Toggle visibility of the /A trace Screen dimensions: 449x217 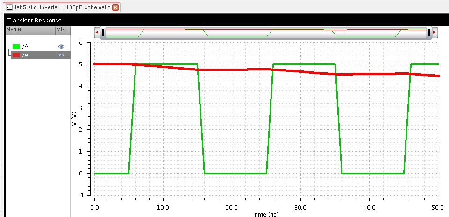click(x=61, y=47)
